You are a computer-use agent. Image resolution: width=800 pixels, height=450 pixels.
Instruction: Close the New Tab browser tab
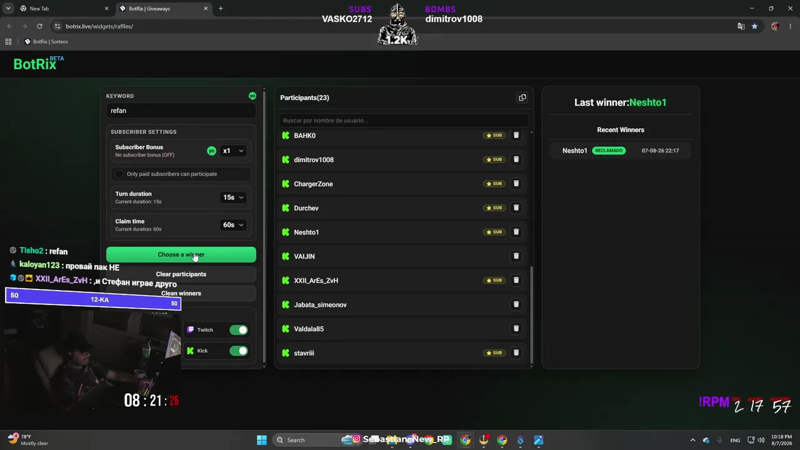[106, 9]
